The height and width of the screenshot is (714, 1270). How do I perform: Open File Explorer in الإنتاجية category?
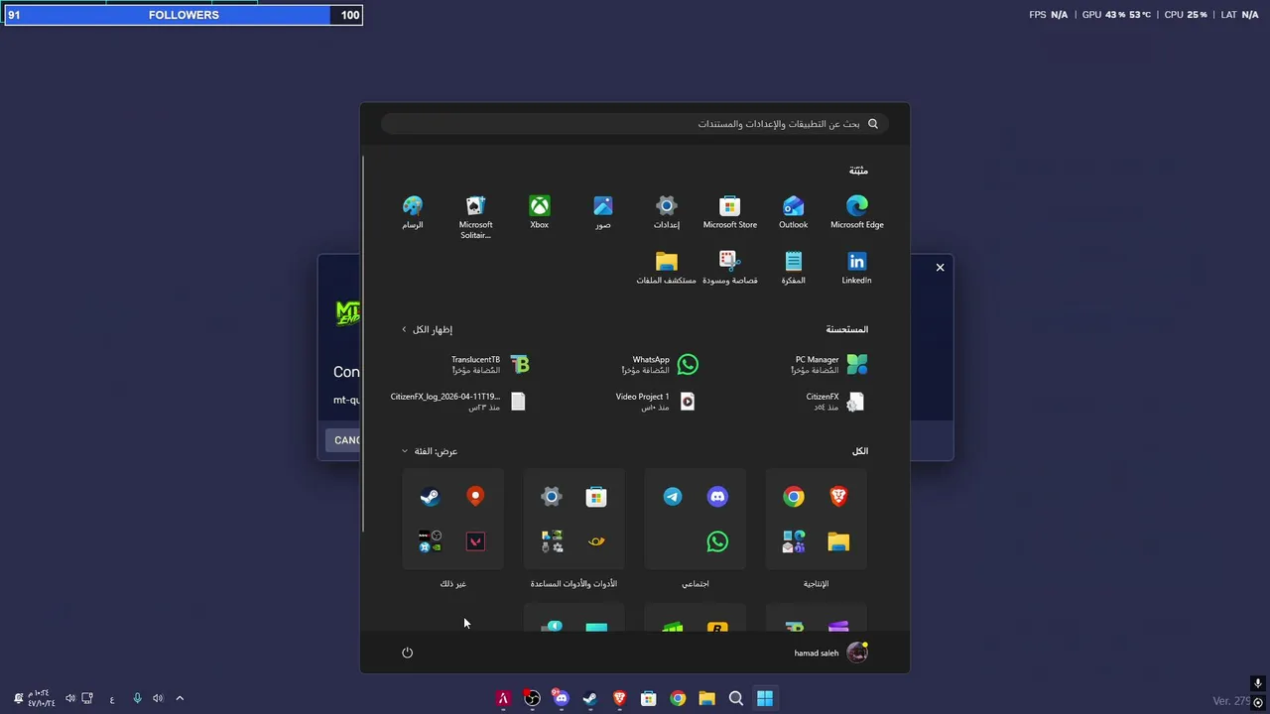(838, 541)
